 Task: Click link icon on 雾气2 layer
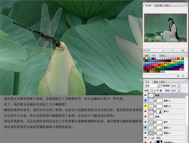pos(155,111)
